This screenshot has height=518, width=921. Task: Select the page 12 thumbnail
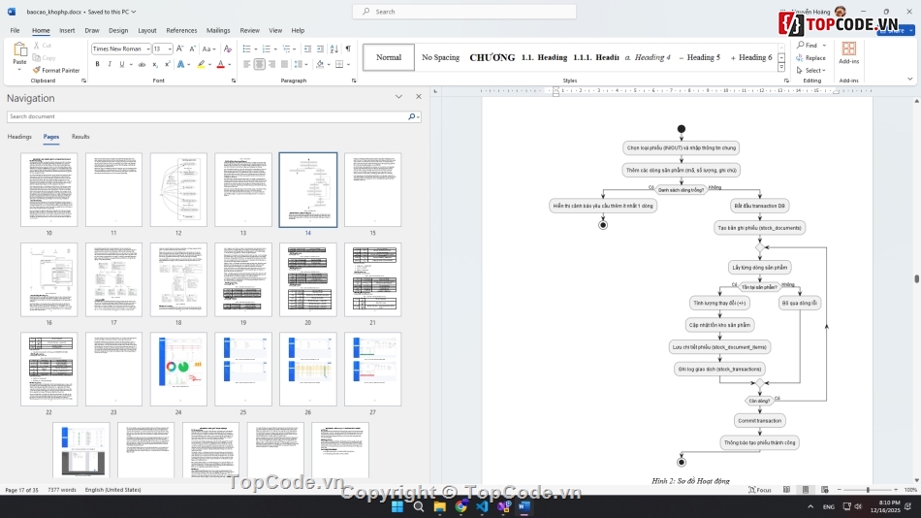(178, 190)
